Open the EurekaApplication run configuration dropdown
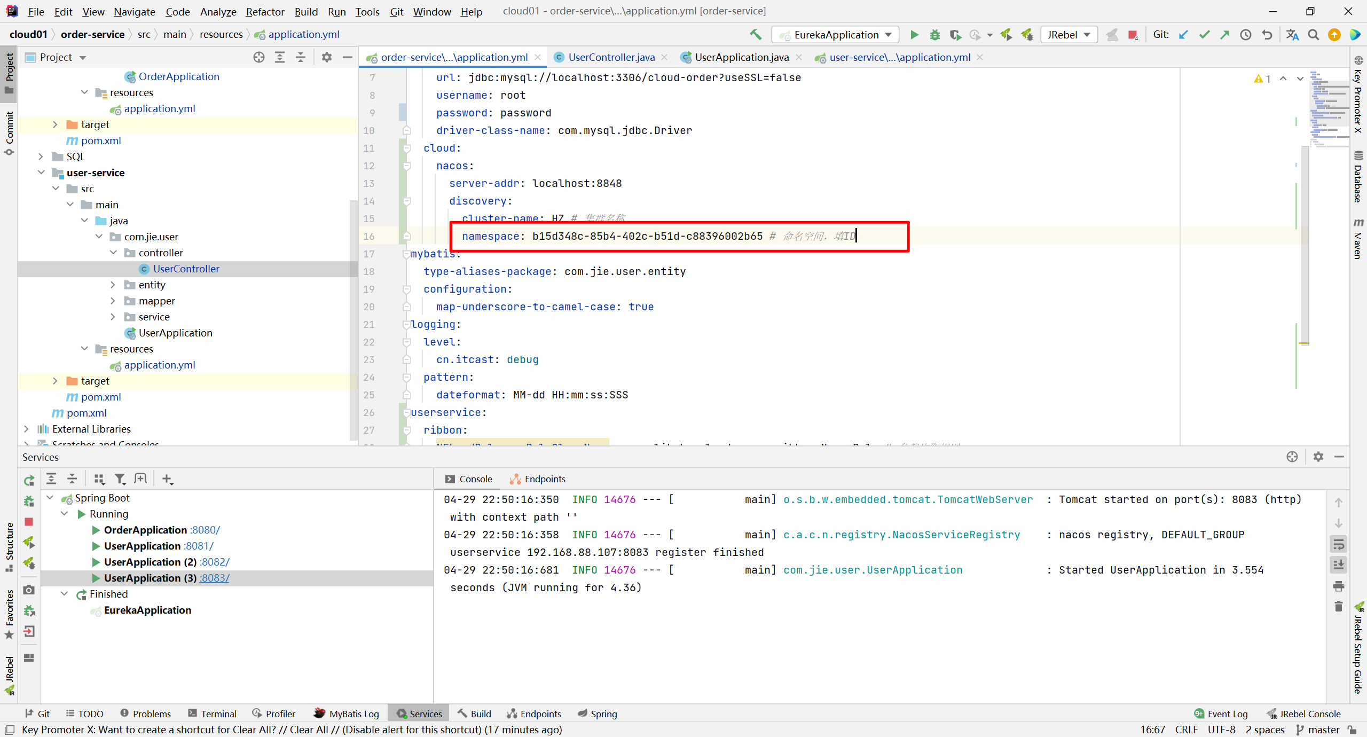 click(x=836, y=35)
